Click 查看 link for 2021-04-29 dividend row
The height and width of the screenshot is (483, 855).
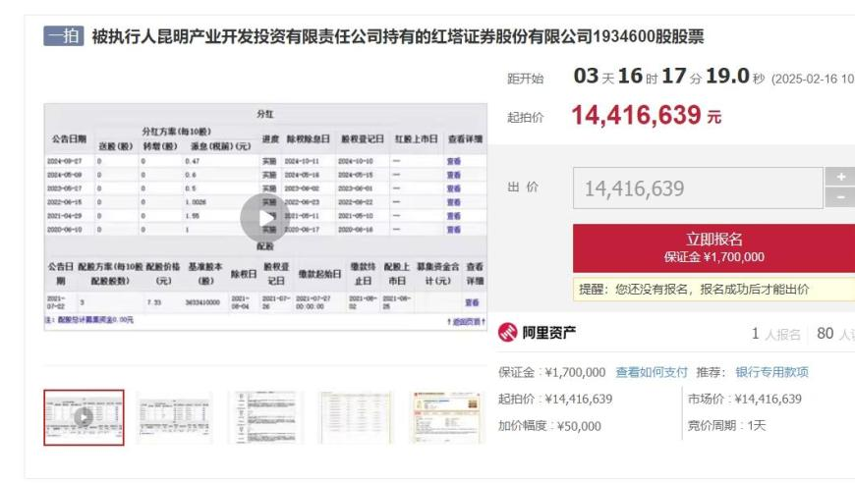[x=454, y=216]
